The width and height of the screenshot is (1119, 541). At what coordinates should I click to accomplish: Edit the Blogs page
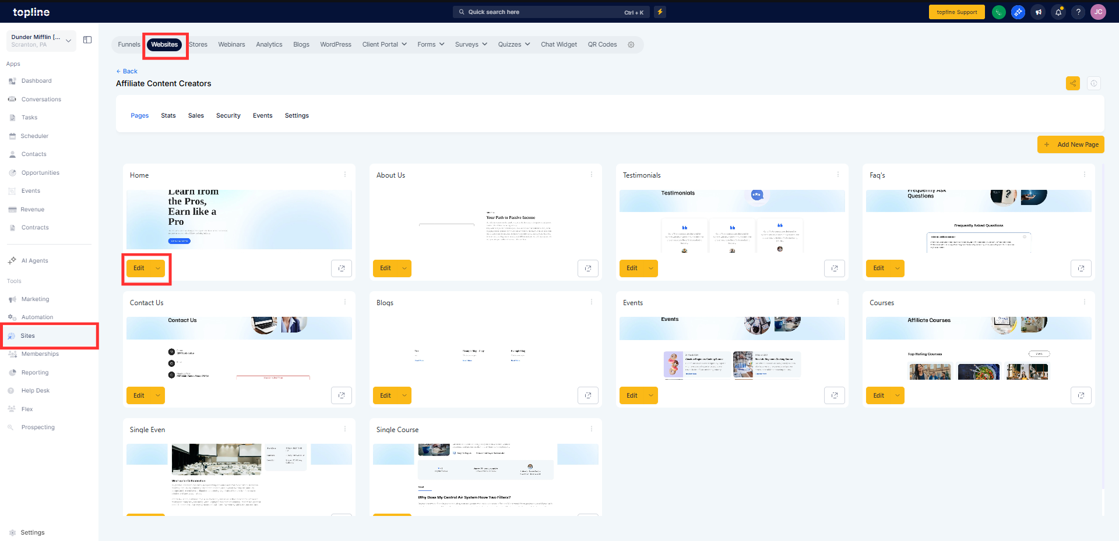385,395
